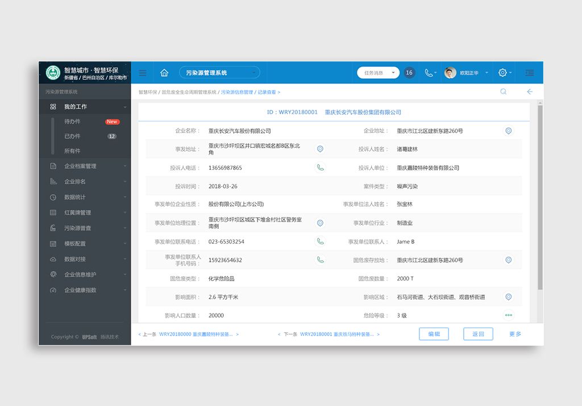This screenshot has width=582, height=406.
Task: Click the user avatar of 欧阳正华
Action: [450, 73]
